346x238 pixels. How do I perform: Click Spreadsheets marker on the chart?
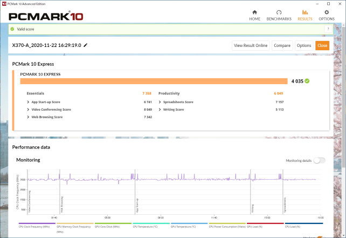click(285, 205)
